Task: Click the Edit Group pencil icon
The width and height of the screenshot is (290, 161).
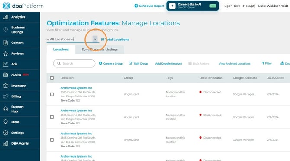Action: coord(131,63)
